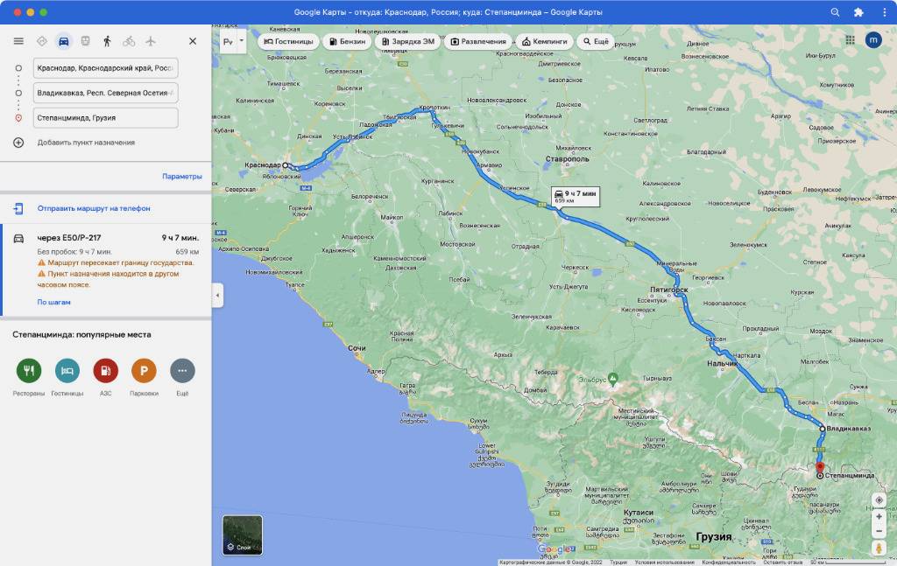Select the Гостиницы filter chip

(288, 42)
